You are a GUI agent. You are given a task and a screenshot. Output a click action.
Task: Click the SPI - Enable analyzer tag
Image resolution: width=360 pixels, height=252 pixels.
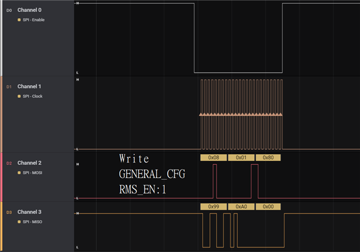point(34,20)
